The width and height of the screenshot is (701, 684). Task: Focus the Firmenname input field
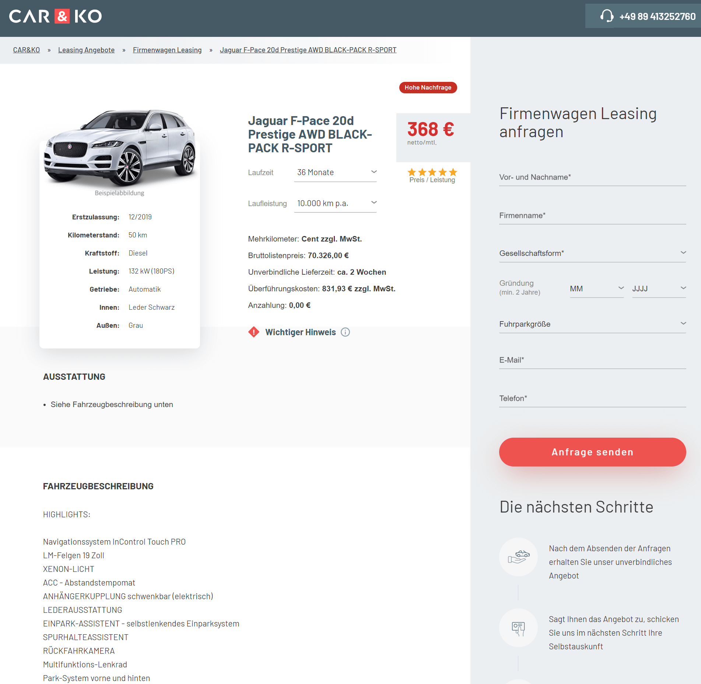[x=592, y=216]
